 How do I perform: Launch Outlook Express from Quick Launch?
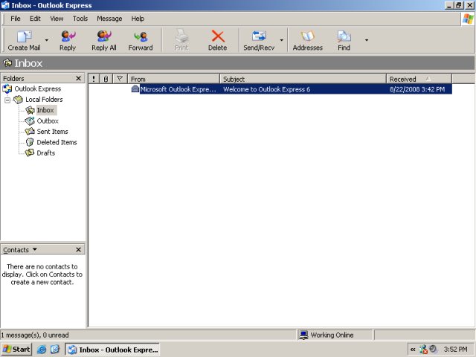[55, 350]
